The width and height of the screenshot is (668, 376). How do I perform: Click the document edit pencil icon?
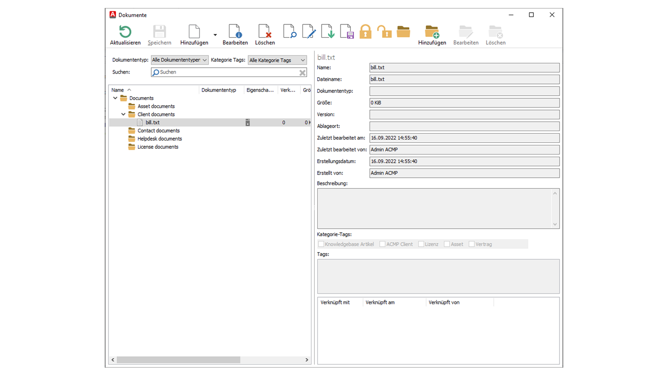pyautogui.click(x=309, y=32)
